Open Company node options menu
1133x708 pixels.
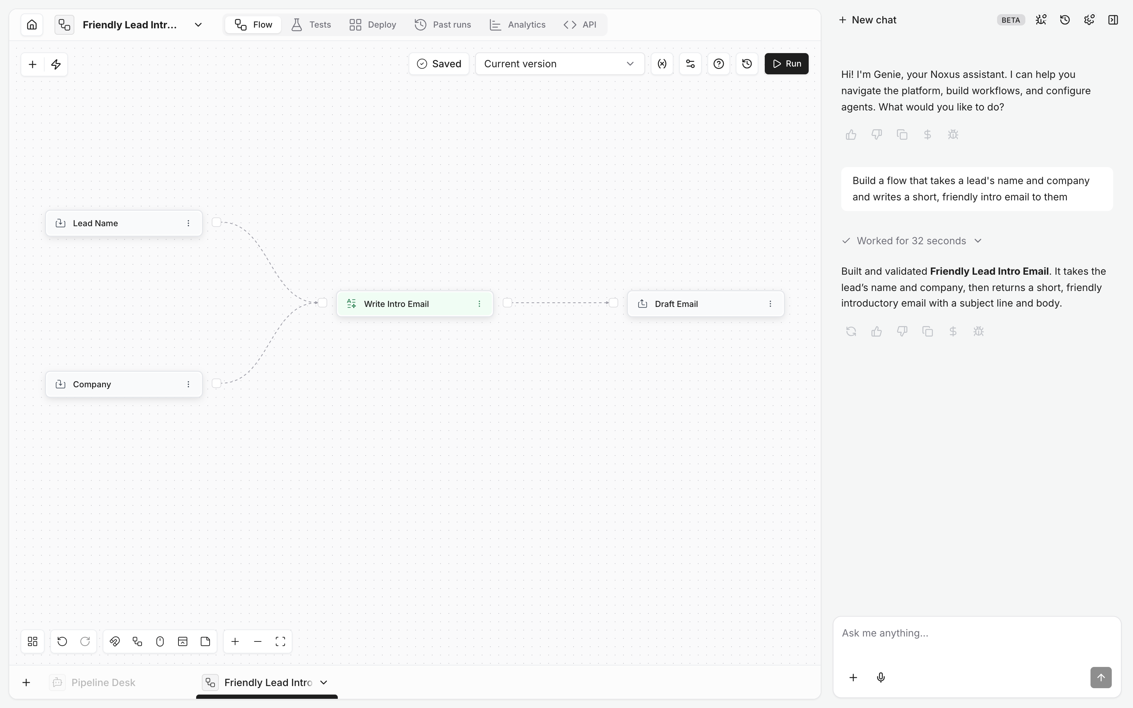coord(188,384)
